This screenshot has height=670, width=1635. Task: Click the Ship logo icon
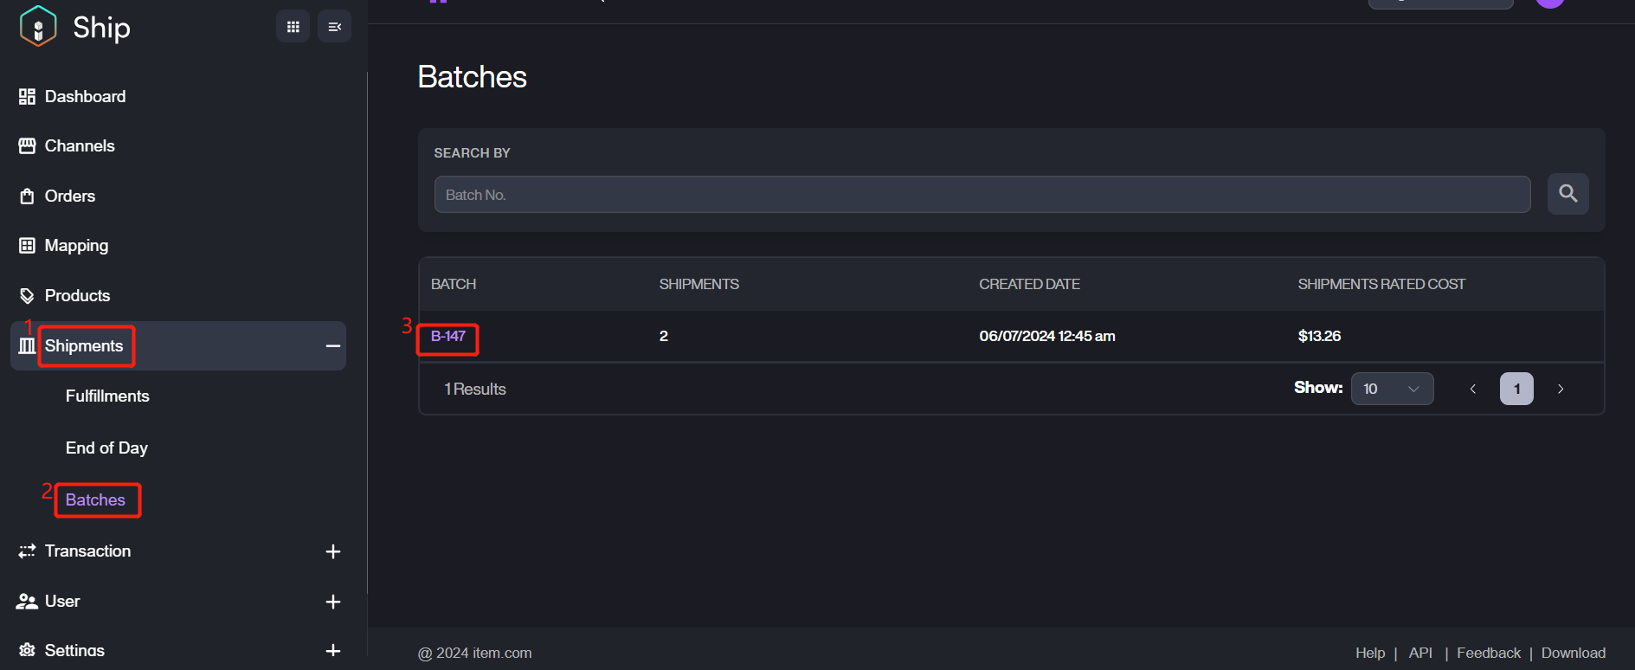38,26
